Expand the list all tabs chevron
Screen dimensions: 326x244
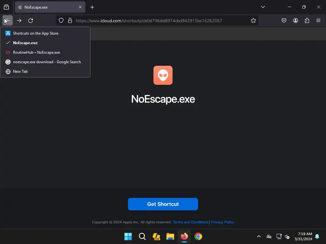tap(263, 7)
